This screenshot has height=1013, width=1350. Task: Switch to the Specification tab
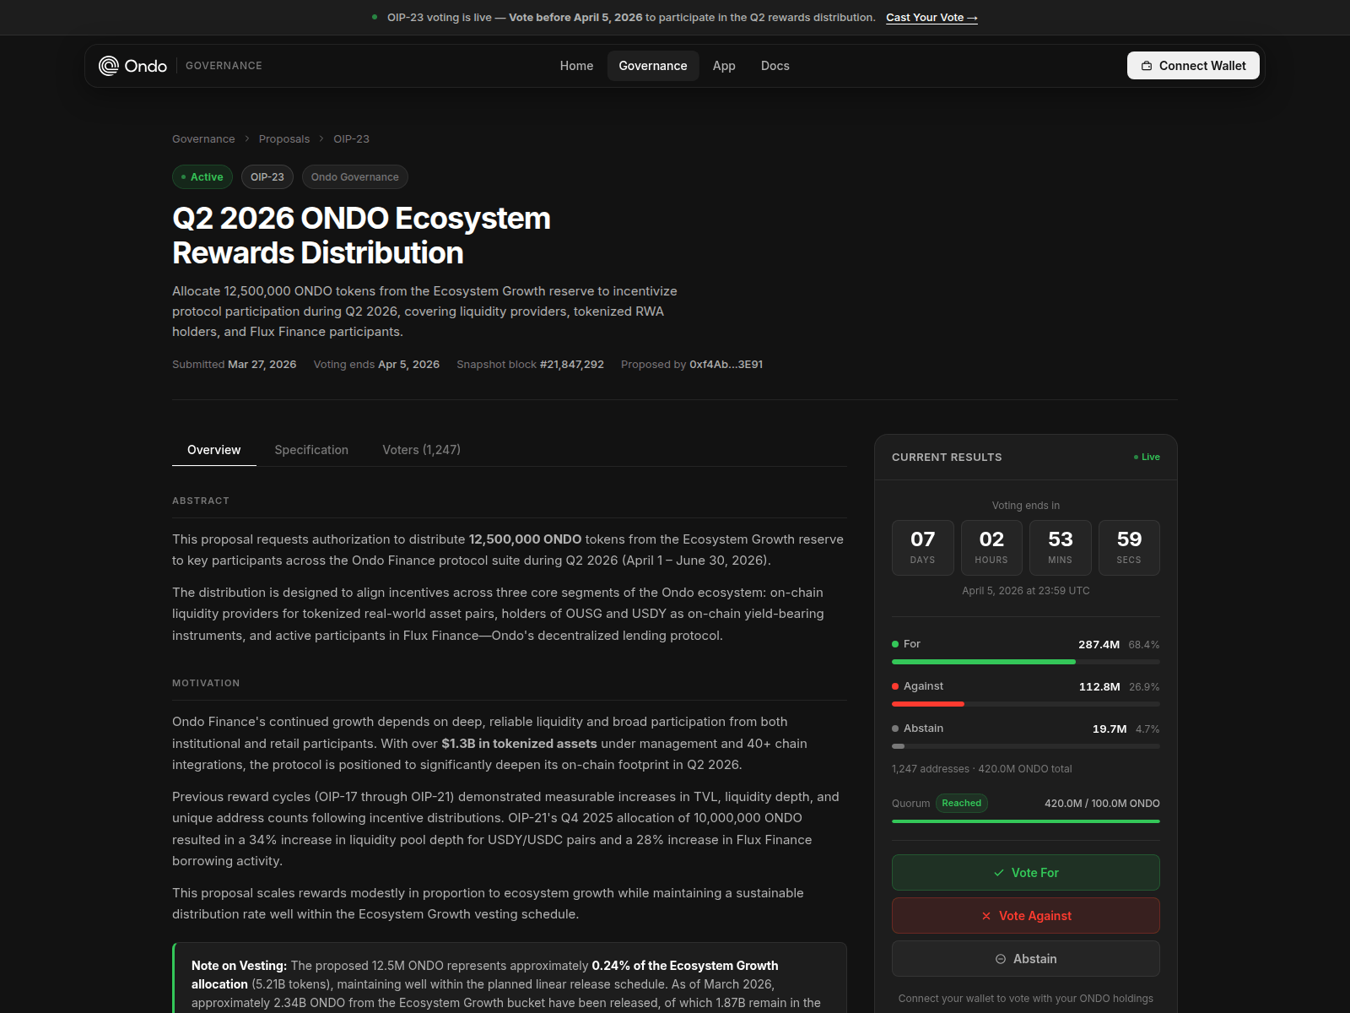pyautogui.click(x=311, y=450)
